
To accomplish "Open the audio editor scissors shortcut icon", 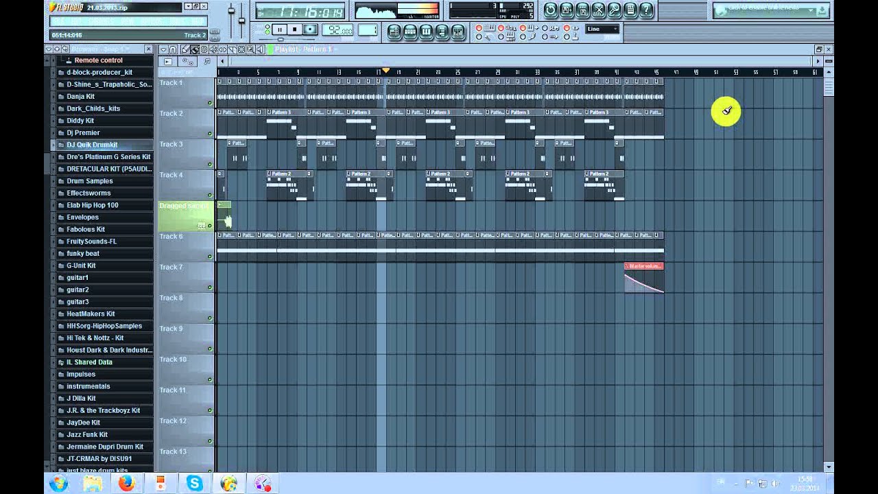I will point(598,10).
